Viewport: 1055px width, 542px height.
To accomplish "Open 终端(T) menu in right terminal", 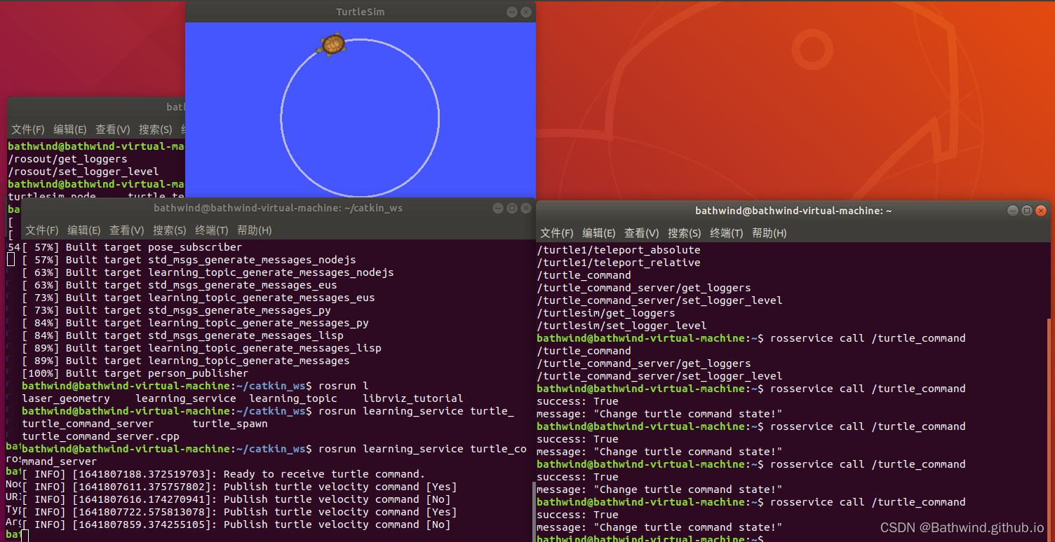I will click(727, 233).
